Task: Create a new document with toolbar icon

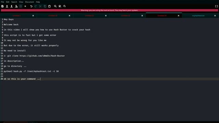Action: (2, 6)
